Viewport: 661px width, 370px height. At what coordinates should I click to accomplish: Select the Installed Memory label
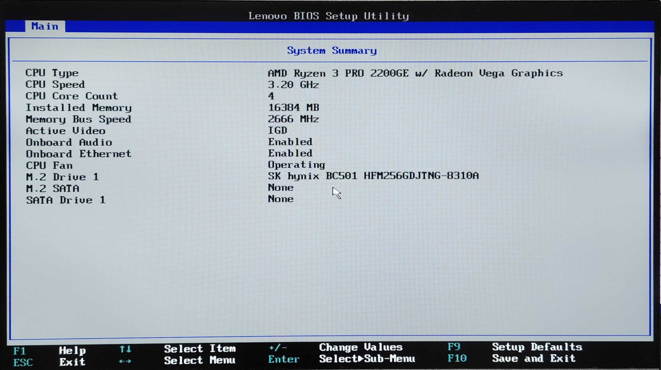pos(79,108)
